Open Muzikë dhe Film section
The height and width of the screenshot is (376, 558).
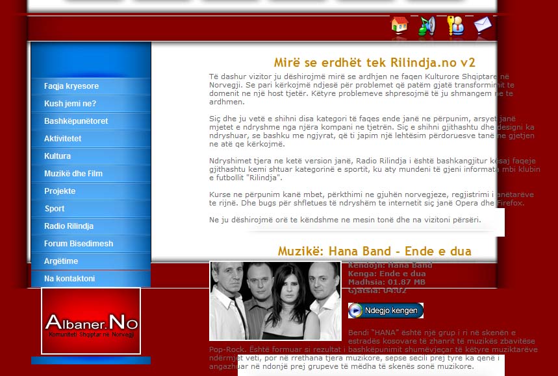[x=91, y=174]
